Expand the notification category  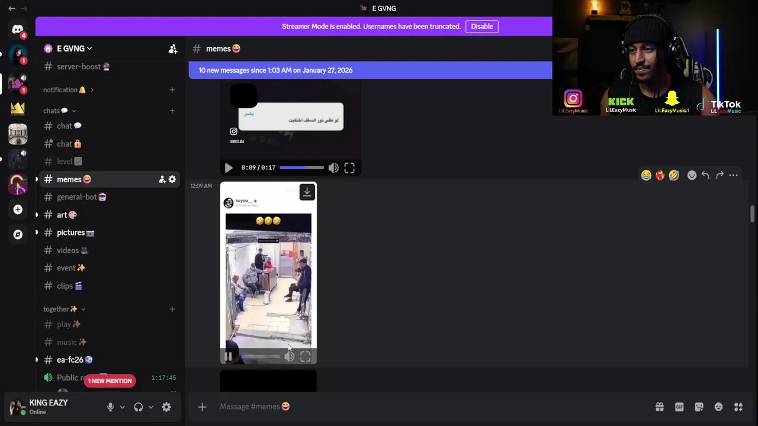click(x=68, y=90)
